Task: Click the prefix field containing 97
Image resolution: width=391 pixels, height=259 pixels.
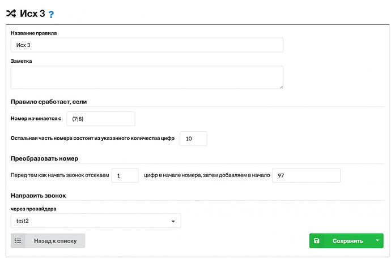Action: (x=306, y=175)
